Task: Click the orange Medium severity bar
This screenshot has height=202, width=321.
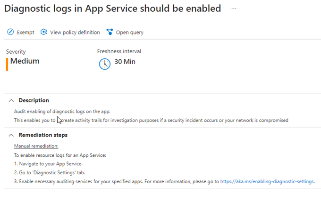Action: (7, 64)
